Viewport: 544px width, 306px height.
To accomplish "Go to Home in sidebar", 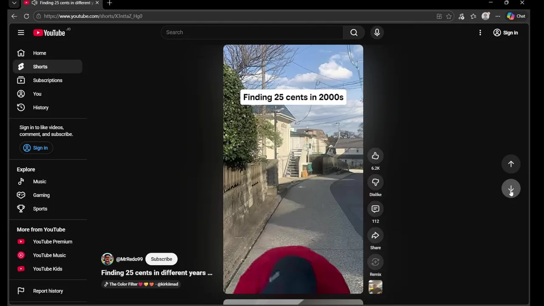I will 48,53.
